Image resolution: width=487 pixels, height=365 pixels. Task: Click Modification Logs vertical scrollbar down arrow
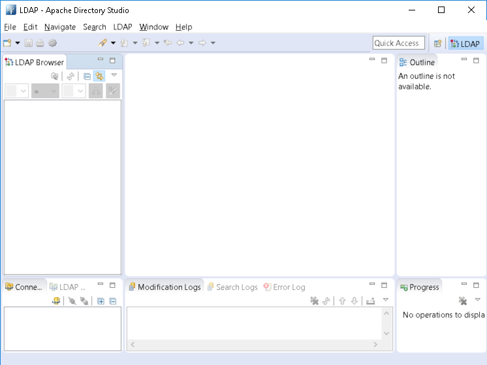[386, 333]
